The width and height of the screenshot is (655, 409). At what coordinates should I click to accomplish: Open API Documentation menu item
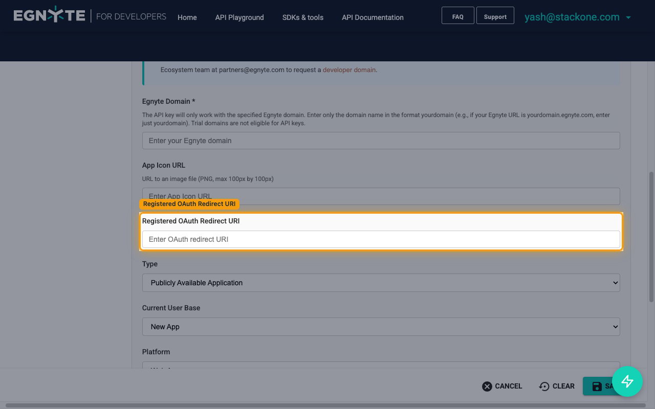pyautogui.click(x=373, y=17)
